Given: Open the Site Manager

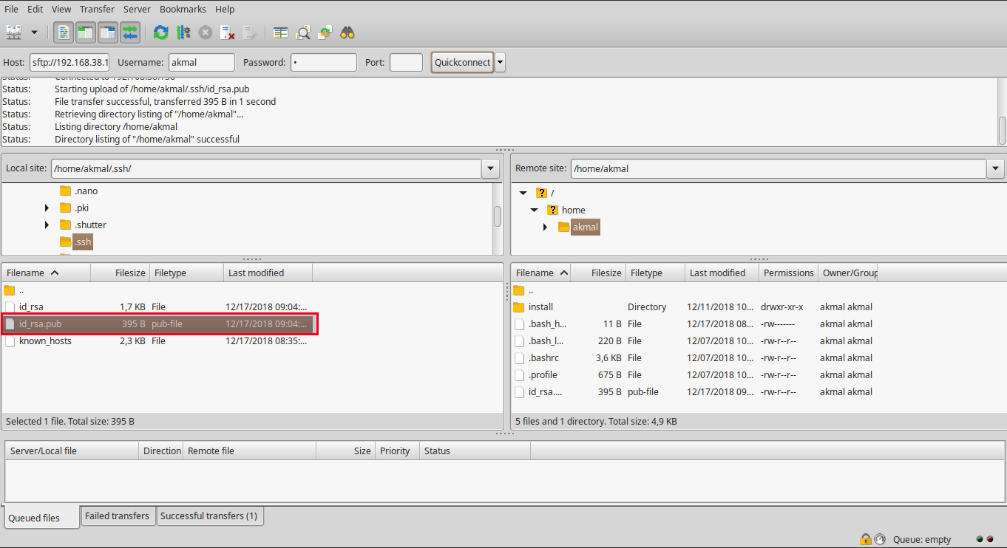Looking at the screenshot, I should pos(14,32).
